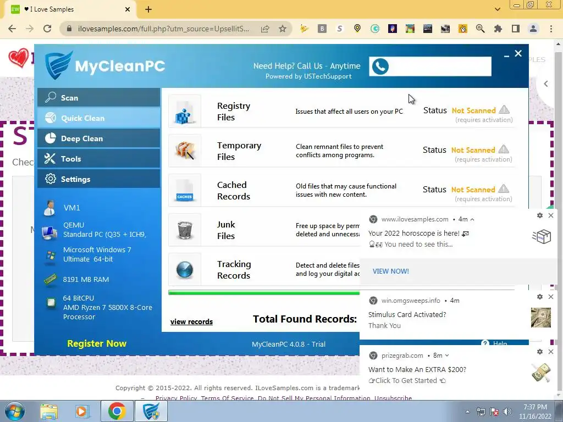Switch to Chrome in the taskbar
563x422 pixels.
click(x=117, y=411)
